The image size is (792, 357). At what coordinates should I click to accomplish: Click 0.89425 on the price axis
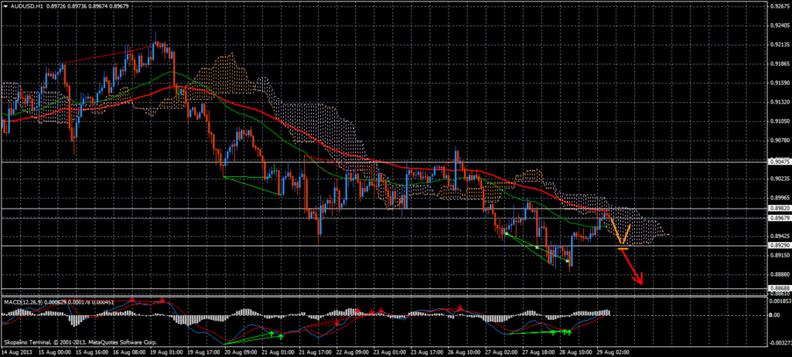point(779,236)
